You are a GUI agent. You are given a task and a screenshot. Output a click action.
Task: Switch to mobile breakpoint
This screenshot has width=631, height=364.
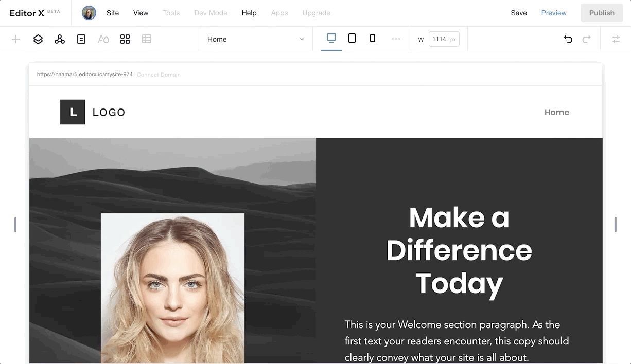373,38
